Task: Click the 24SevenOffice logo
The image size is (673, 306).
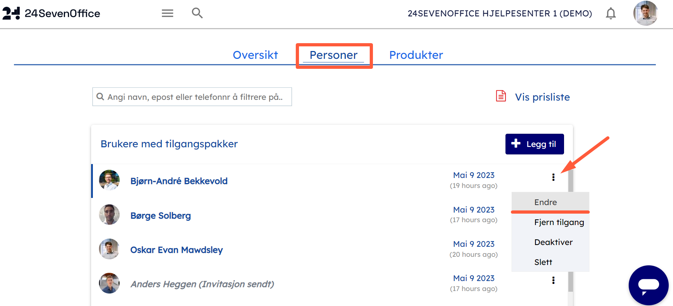Action: coord(51,14)
